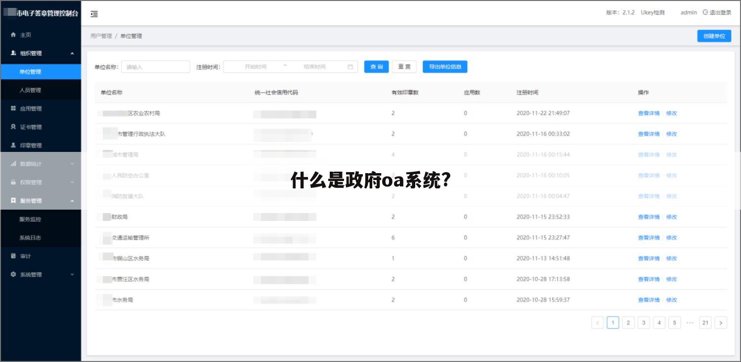Click the 服务管理 bookmark icon

[x=13, y=201]
